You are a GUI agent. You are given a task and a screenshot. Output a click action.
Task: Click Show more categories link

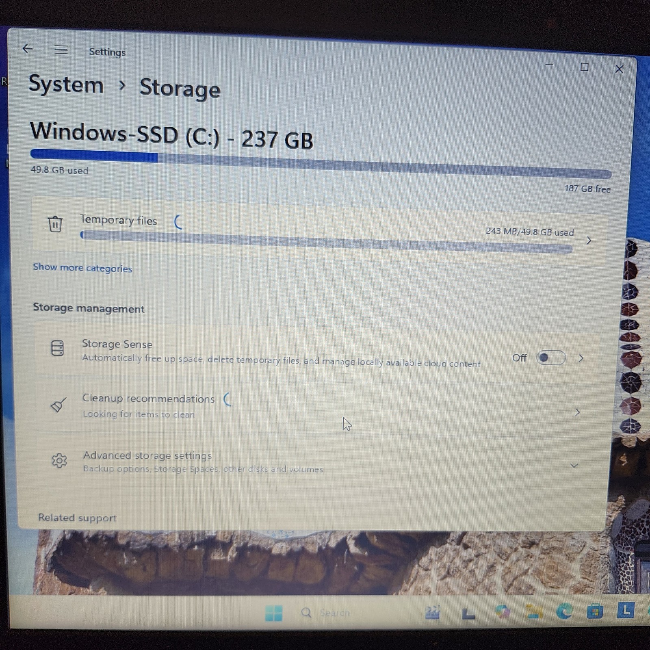82,268
